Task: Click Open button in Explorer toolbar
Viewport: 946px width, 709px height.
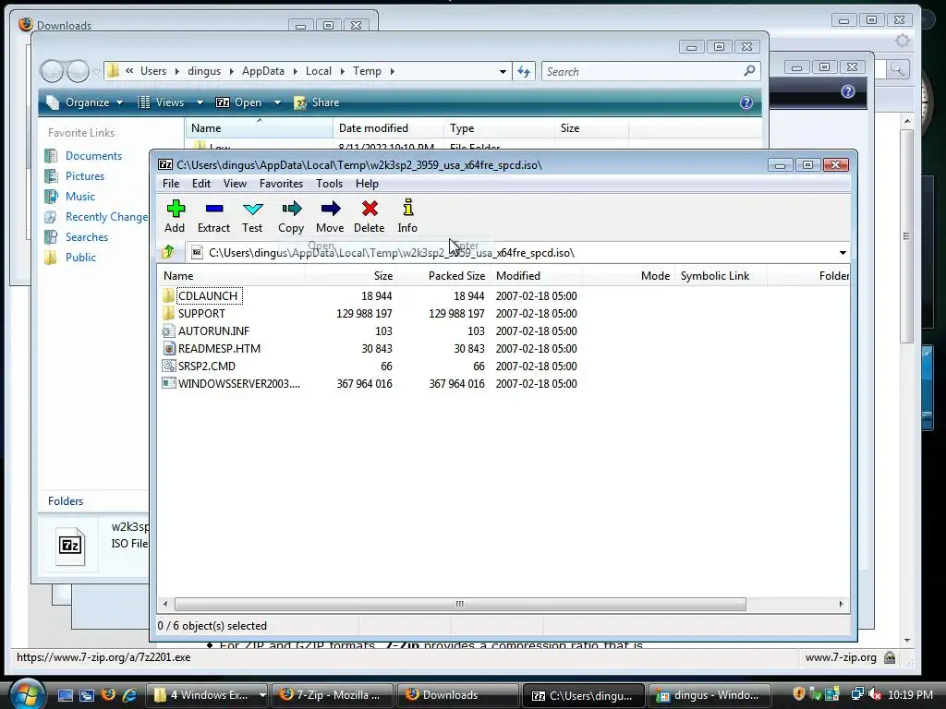Action: 239,102
